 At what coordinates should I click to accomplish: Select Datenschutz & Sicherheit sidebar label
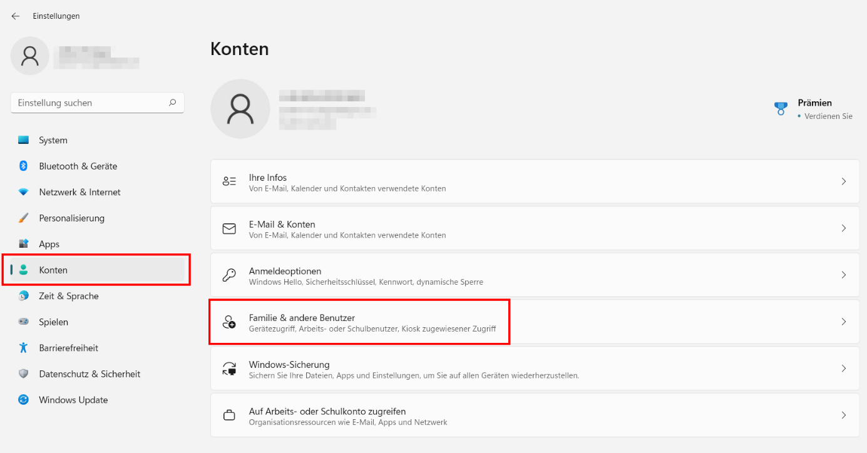(x=90, y=374)
